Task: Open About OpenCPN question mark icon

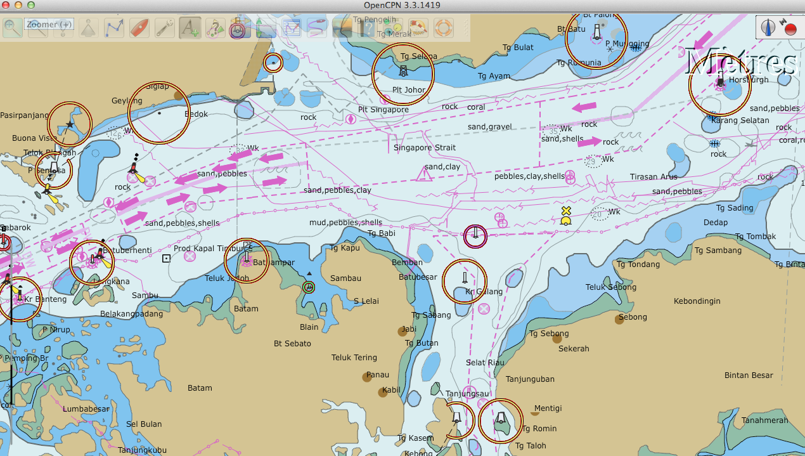Action: coord(368,28)
